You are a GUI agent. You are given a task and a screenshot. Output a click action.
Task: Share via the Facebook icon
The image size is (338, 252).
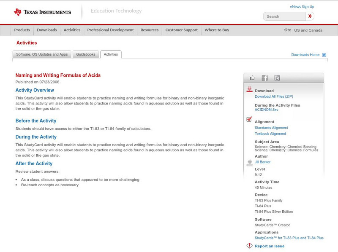coord(264,78)
